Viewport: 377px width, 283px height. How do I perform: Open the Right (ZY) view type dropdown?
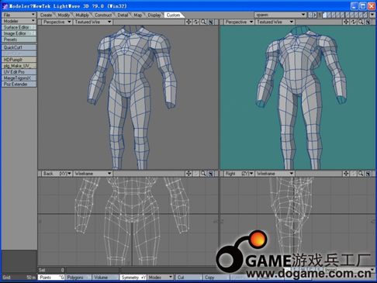click(x=239, y=174)
